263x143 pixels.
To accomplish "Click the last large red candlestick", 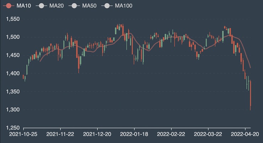I will tap(251, 94).
